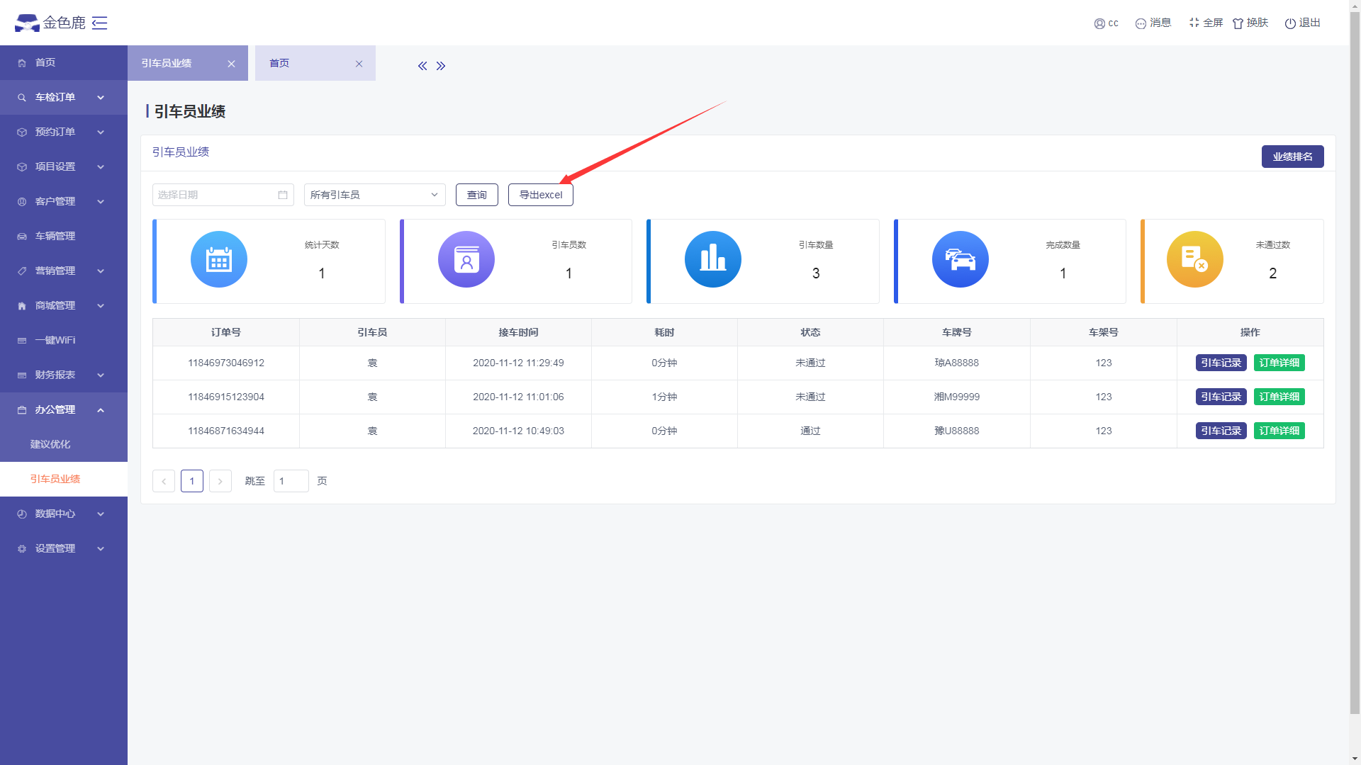Close the 引车员业绩 tab
This screenshot has height=765, width=1361.
coord(231,64)
